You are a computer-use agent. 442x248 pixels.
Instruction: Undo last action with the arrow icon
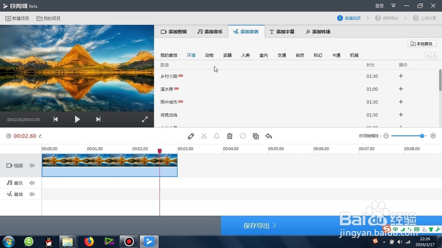(269, 136)
